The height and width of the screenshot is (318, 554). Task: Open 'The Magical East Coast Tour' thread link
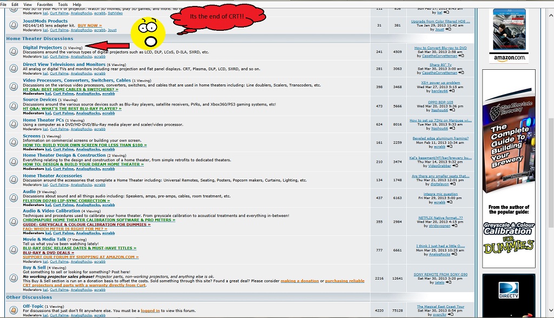tap(440, 307)
